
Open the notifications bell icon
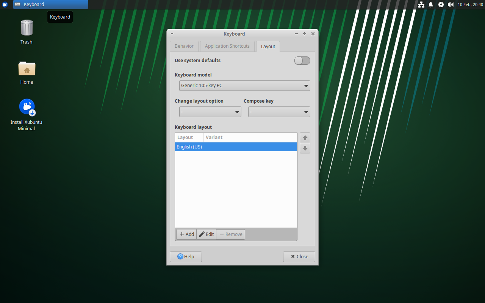tap(431, 5)
